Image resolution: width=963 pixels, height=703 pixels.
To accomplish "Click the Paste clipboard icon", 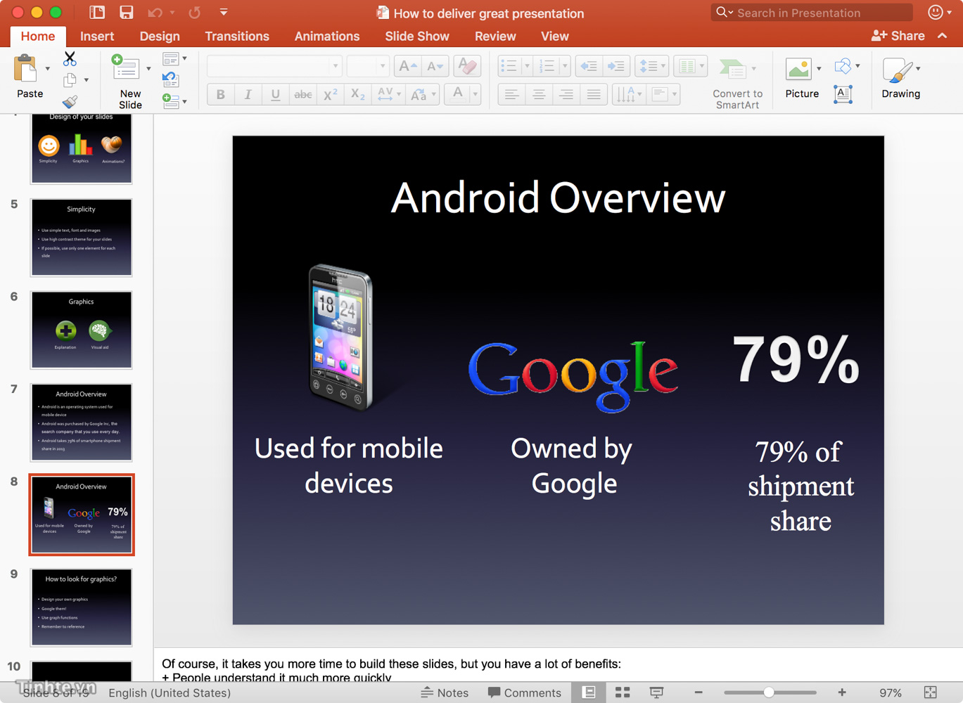I will click(x=26, y=70).
